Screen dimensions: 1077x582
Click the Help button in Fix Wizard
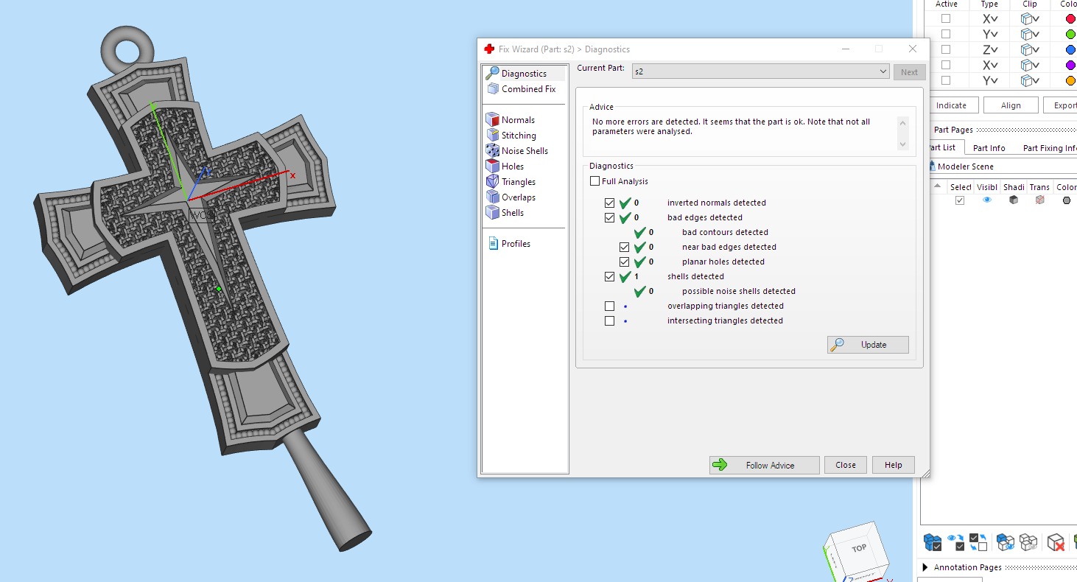point(894,465)
